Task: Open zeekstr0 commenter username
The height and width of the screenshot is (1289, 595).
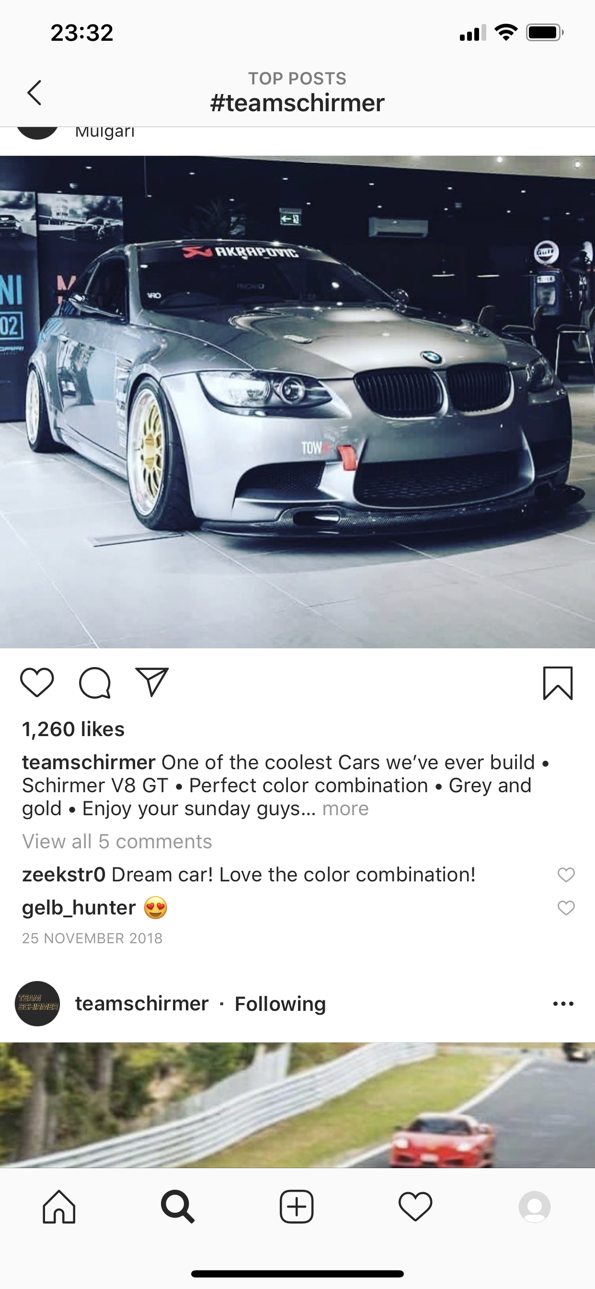Action: coord(64,875)
